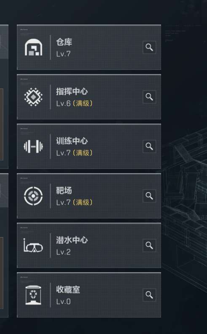Select the 仓库 Lv.7 facility card
The height and width of the screenshot is (334, 207).
click(x=89, y=47)
